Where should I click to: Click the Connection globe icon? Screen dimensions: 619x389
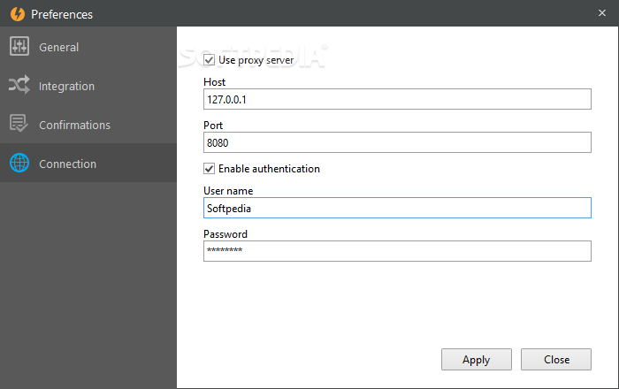click(19, 163)
